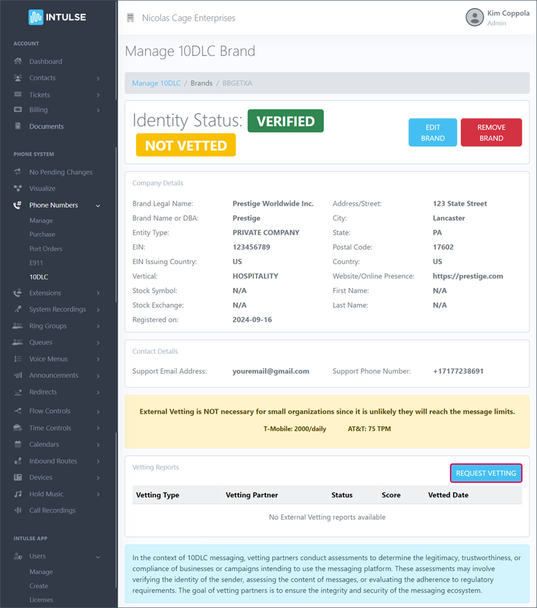This screenshot has width=537, height=608.
Task: Open the E911 submenu item
Action: point(36,263)
